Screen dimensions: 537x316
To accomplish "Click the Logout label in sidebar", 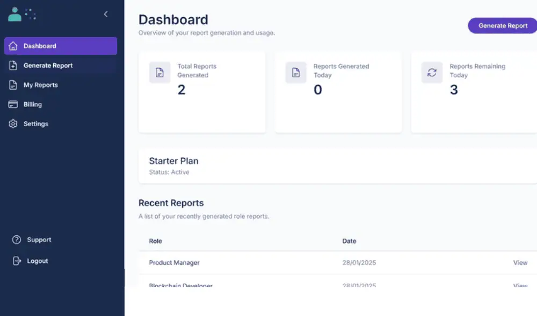I will [x=38, y=261].
